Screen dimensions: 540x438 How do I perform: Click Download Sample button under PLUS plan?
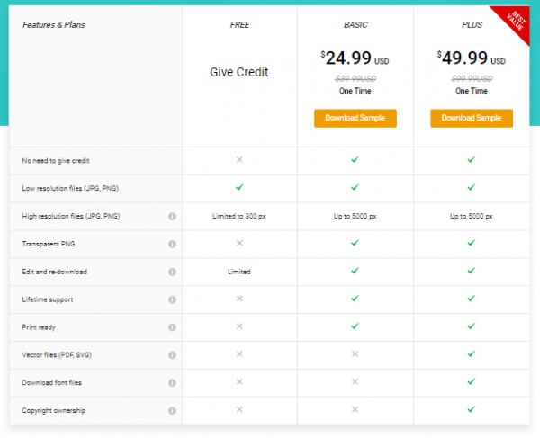pyautogui.click(x=472, y=119)
